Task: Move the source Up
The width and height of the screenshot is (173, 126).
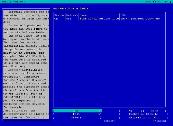Action: [131, 111]
